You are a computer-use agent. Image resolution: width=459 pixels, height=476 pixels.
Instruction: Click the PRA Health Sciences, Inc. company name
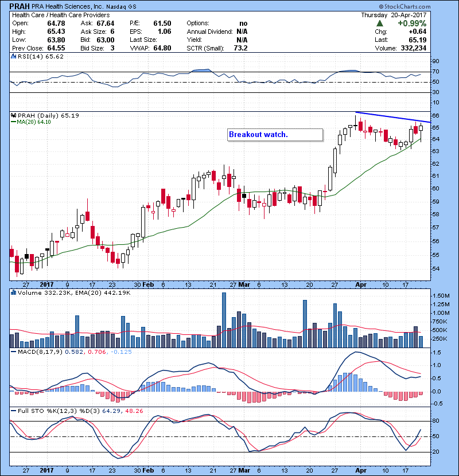68,6
